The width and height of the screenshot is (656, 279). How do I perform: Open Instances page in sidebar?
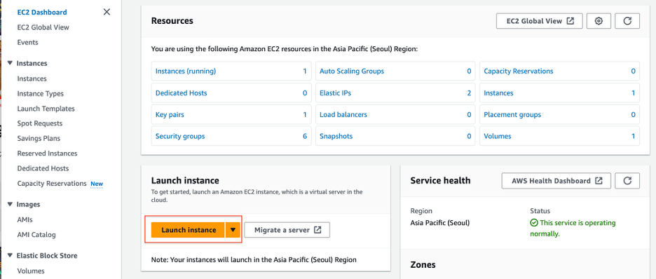tap(32, 79)
